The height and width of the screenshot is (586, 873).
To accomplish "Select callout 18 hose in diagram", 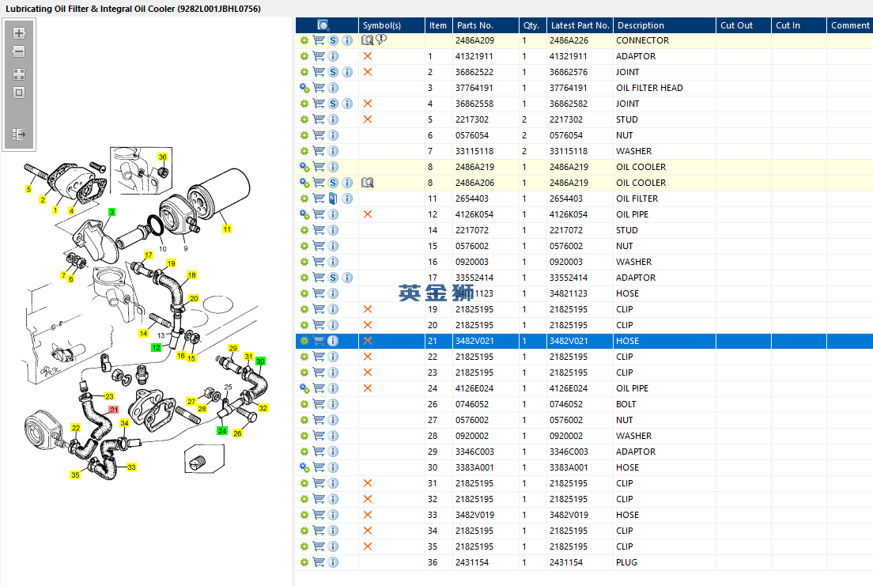I will click(x=191, y=274).
